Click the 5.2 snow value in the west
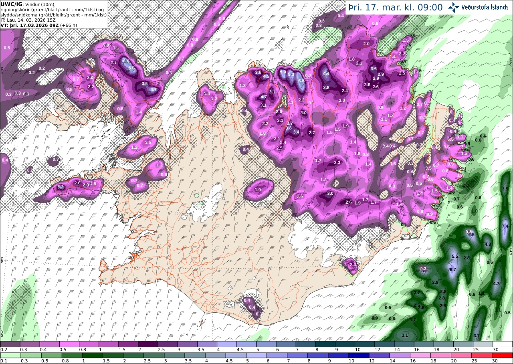 61,187
